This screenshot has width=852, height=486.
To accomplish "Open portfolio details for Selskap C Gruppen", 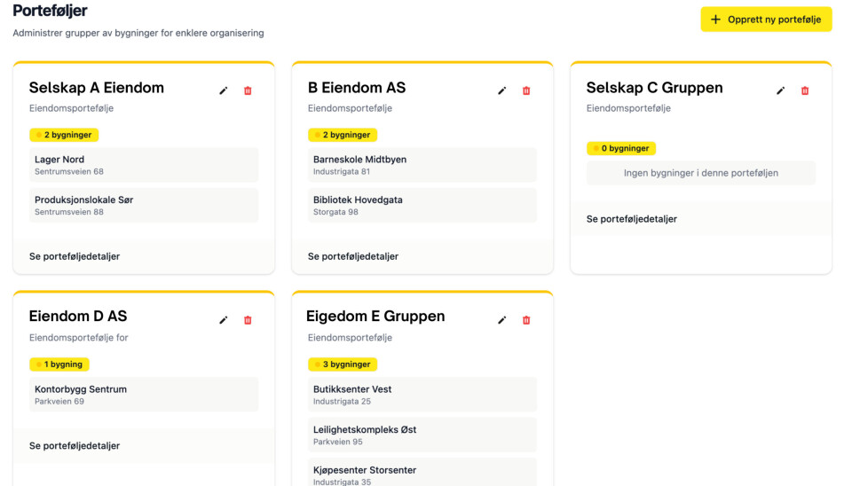I will tap(631, 219).
